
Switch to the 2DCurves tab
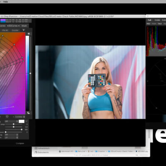tap(13, 26)
